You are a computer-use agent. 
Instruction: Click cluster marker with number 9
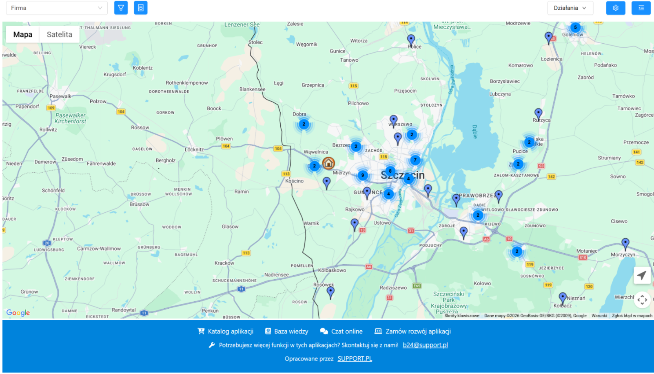[x=363, y=176]
